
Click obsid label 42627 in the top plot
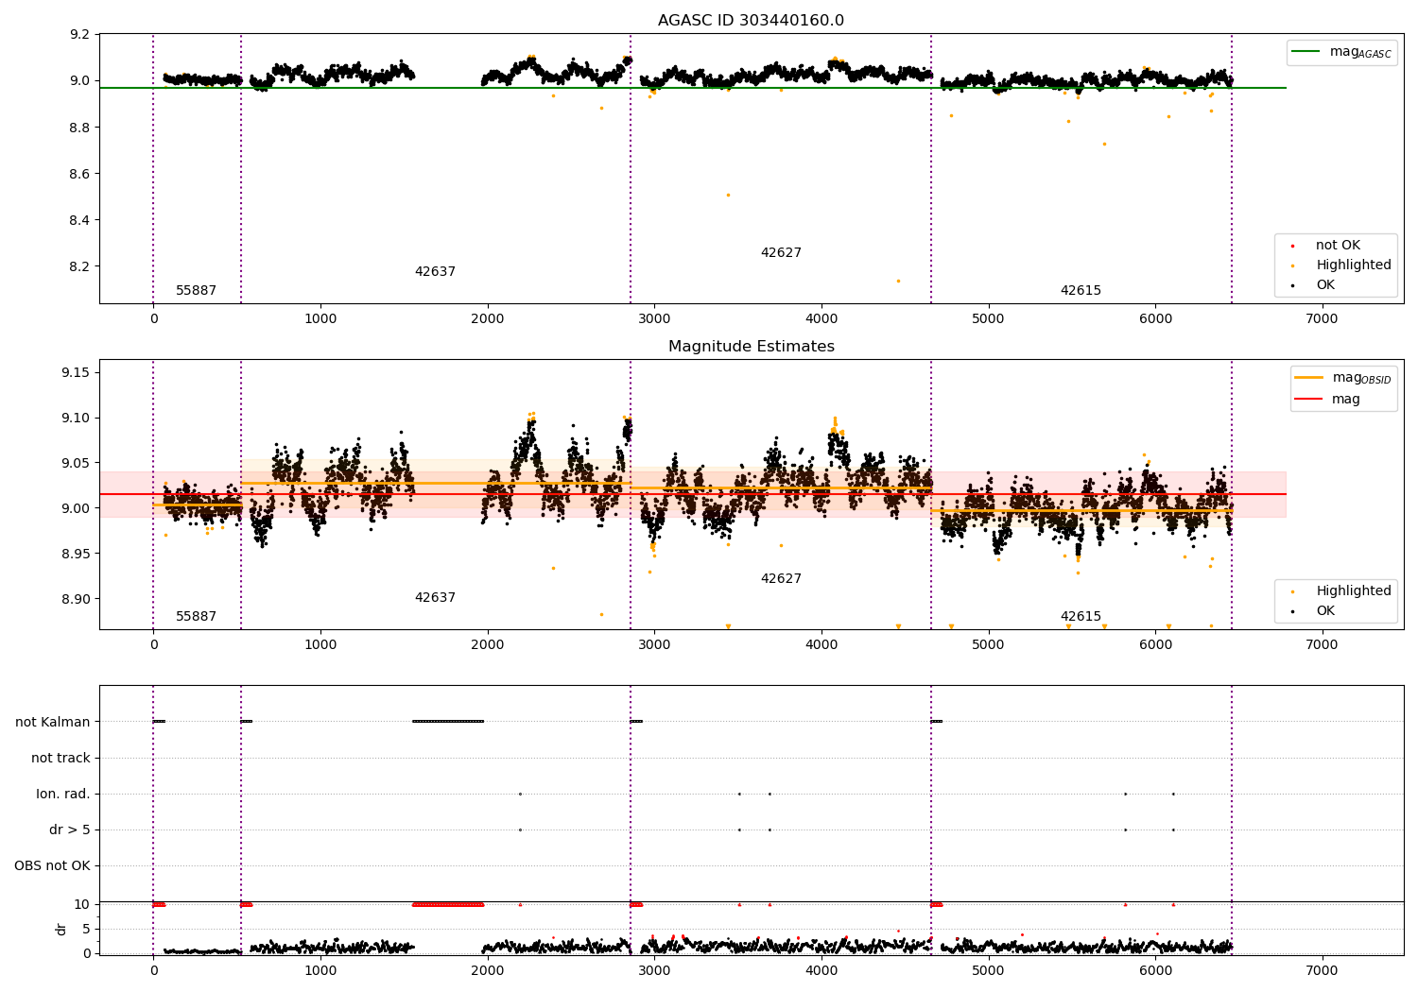[781, 253]
